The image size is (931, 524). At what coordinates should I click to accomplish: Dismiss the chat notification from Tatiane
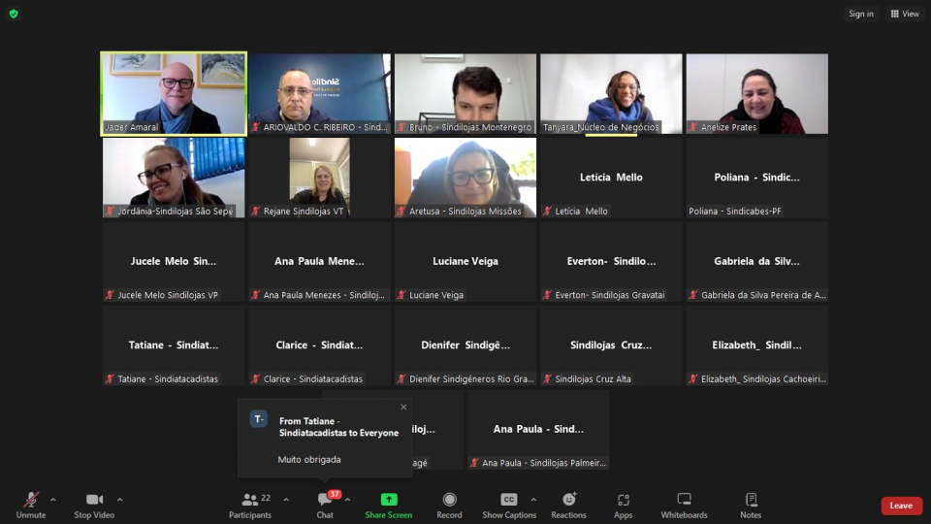[x=403, y=407]
